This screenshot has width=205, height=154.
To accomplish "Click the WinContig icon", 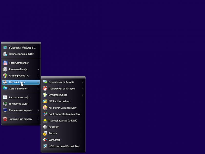I will pos(45,140).
